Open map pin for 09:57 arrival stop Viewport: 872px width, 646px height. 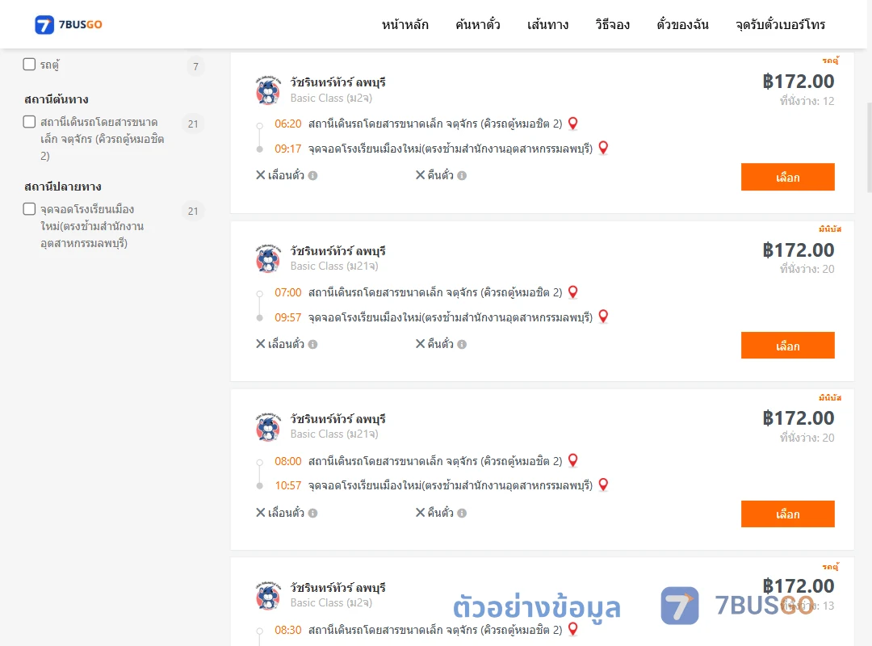click(x=603, y=317)
